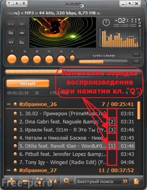Screen dimensions: 147x190
Task: Pause playback with the pause button
Action: tap(25, 59)
